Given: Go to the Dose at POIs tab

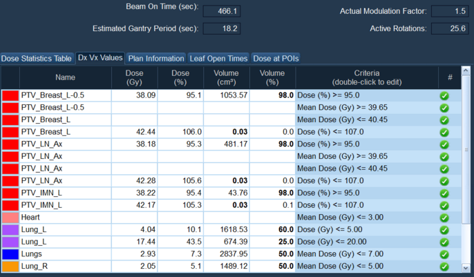Looking at the screenshot, I should point(276,59).
